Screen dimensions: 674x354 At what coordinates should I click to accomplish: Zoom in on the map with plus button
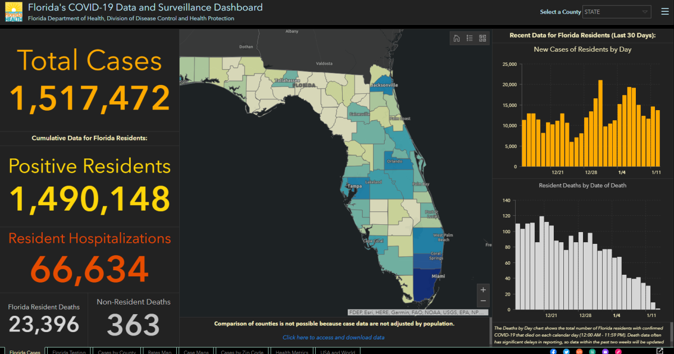483,289
